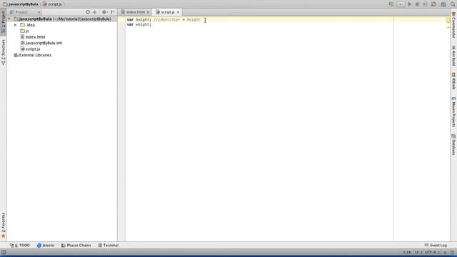
Task: Open the TODO tool window
Action: [20, 246]
